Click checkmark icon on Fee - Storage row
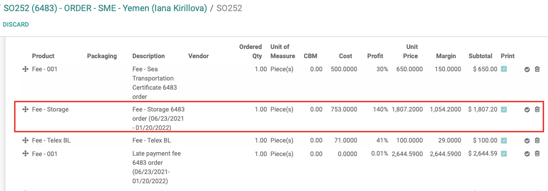This screenshot has height=191, width=548. pyautogui.click(x=527, y=110)
